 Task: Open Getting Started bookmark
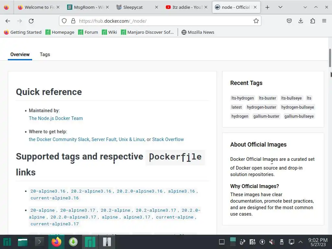pos(23,32)
